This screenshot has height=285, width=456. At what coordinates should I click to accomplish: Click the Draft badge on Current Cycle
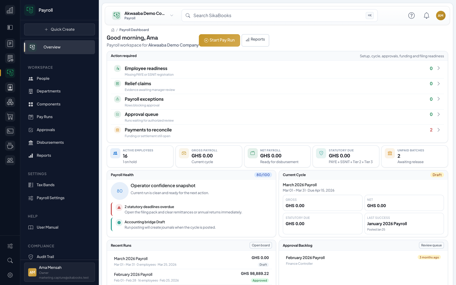pyautogui.click(x=437, y=175)
